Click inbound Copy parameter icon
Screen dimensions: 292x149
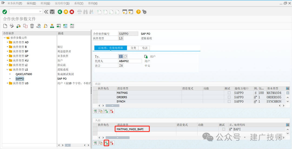tap(101, 143)
